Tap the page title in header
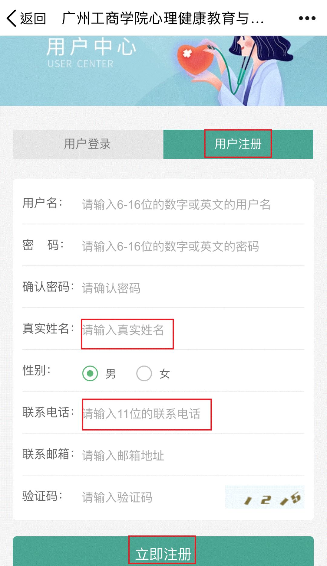The height and width of the screenshot is (566, 327). click(163, 18)
